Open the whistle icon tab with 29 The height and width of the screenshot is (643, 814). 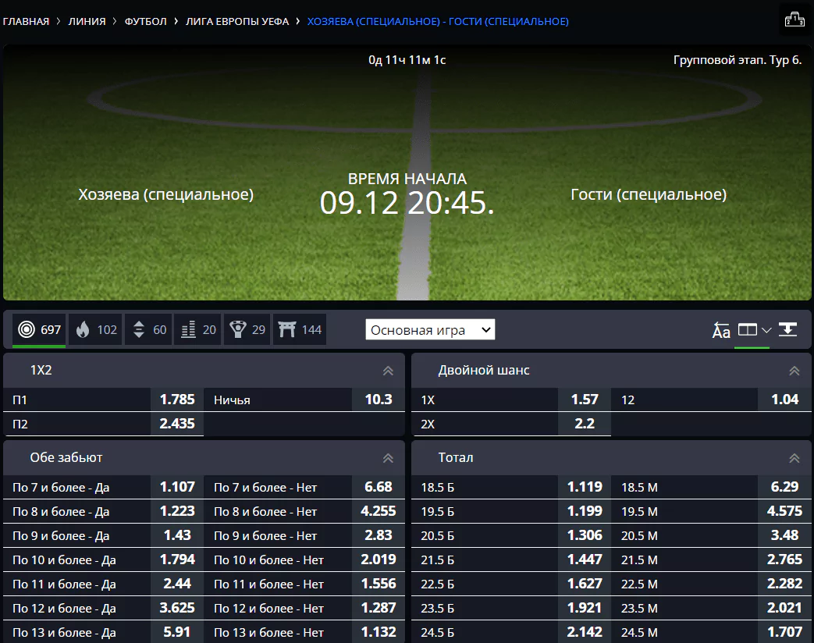pyautogui.click(x=247, y=329)
